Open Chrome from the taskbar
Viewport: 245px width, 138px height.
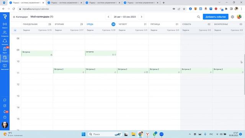[x=140, y=134]
